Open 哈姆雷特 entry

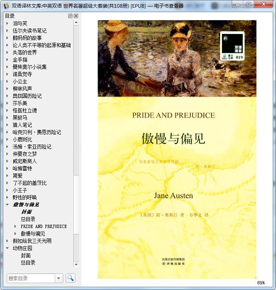[22, 168]
